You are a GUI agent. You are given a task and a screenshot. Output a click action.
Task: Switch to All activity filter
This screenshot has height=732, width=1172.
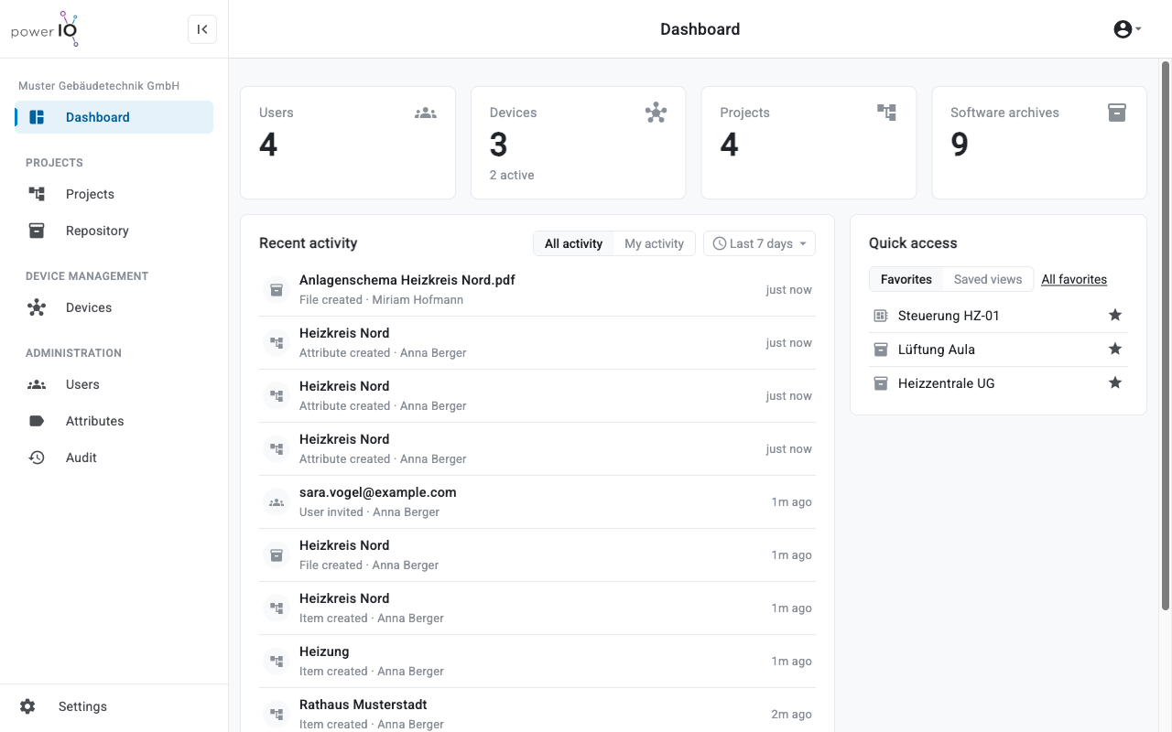pos(573,243)
